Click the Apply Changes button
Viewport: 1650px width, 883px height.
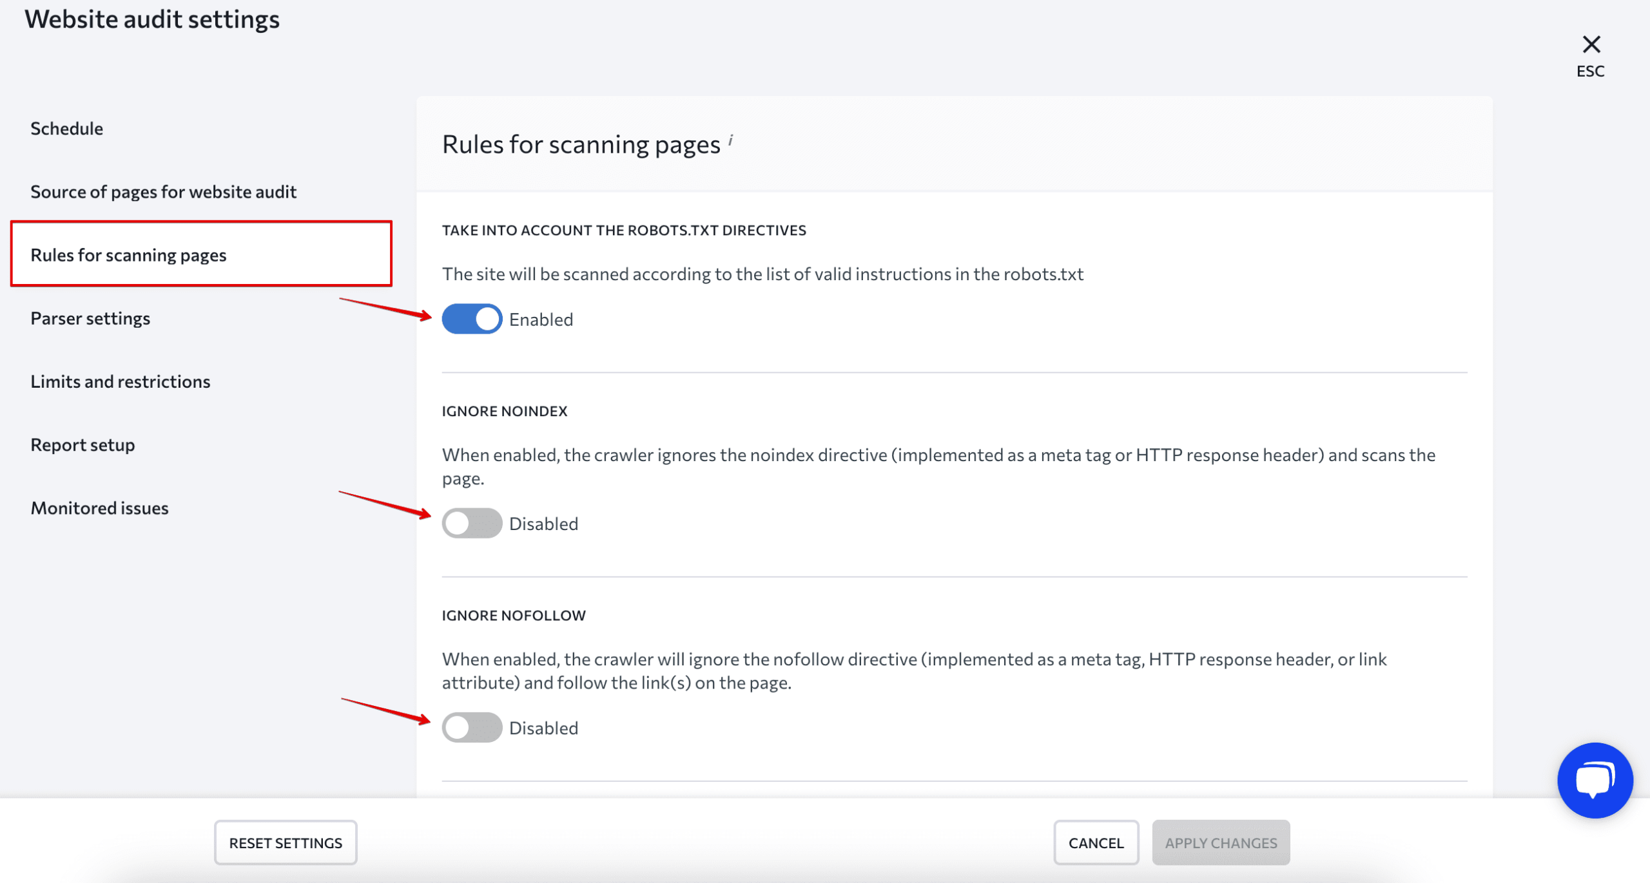pos(1221,842)
